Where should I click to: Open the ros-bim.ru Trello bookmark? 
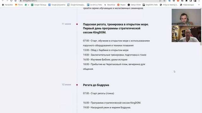95,5
